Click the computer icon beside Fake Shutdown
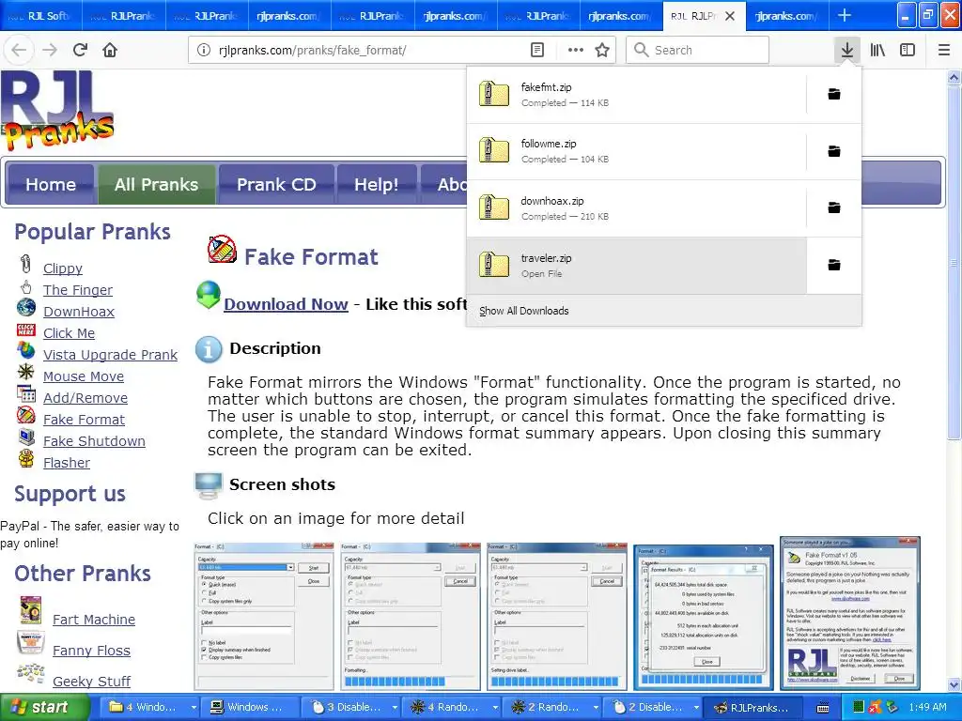962x721 pixels. 25,437
